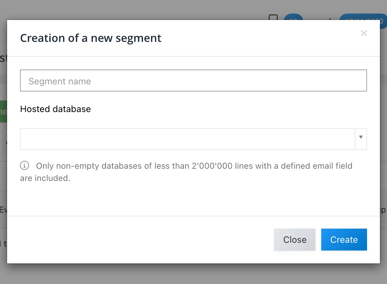Screen dimensions: 387x284
Task: Click the green button behind the dialog
Action: point(3,111)
